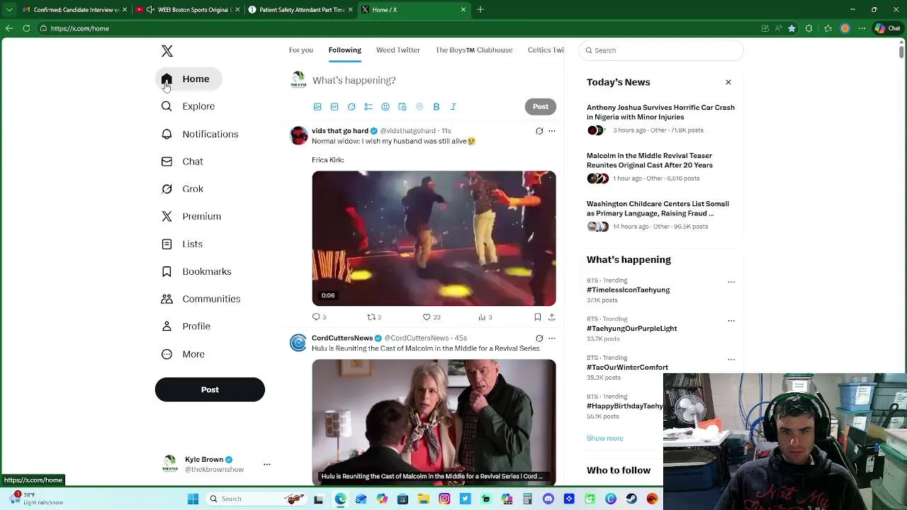Open Communities in sidebar
This screenshot has height=510, width=907.
coord(201,299)
